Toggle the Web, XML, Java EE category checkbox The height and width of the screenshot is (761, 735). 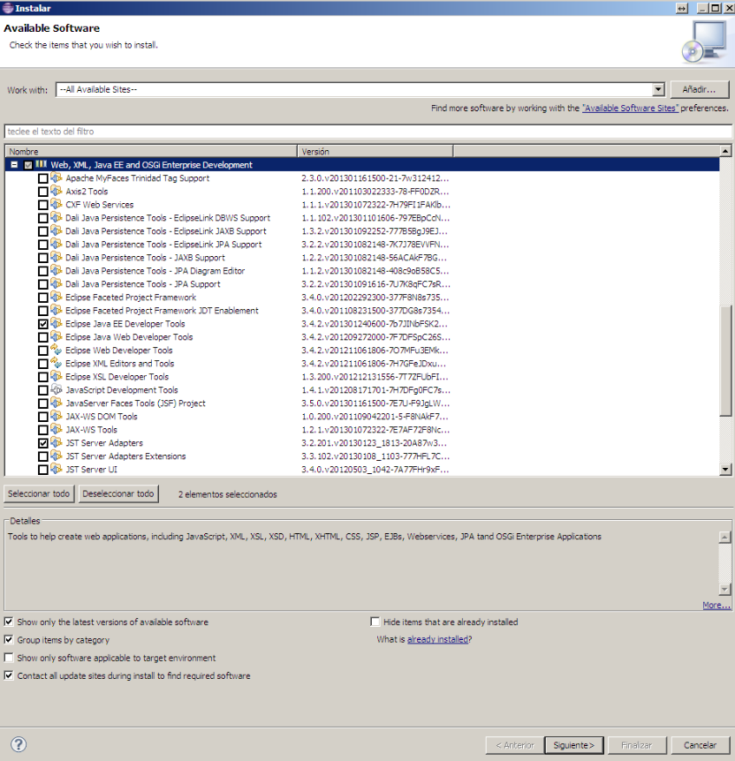pyautogui.click(x=28, y=165)
